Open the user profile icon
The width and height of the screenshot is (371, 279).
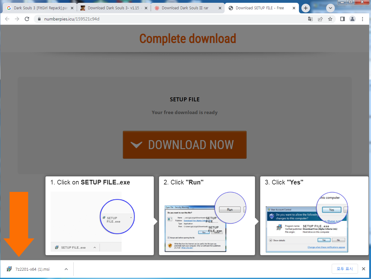(352, 19)
